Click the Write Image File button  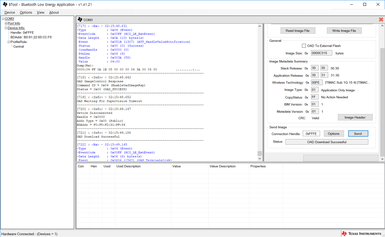(344, 31)
